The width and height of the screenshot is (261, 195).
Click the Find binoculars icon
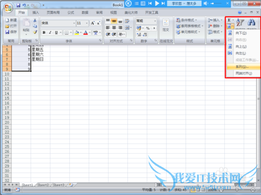point(252,22)
